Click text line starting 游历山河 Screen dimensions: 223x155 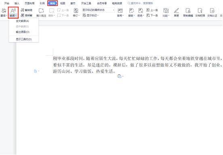(x=84, y=71)
